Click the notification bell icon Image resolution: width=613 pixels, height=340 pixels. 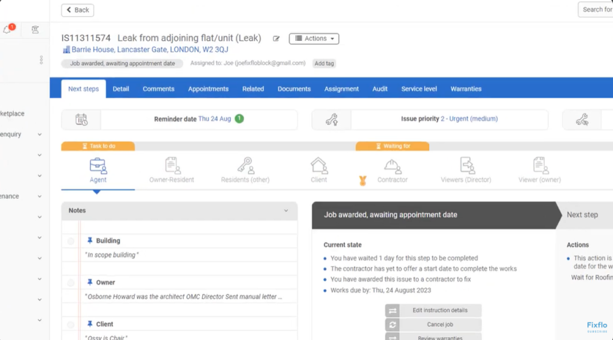[7, 30]
